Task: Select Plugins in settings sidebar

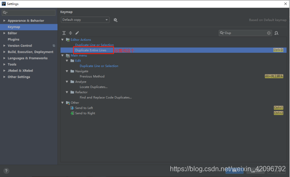Action: tap(14, 39)
